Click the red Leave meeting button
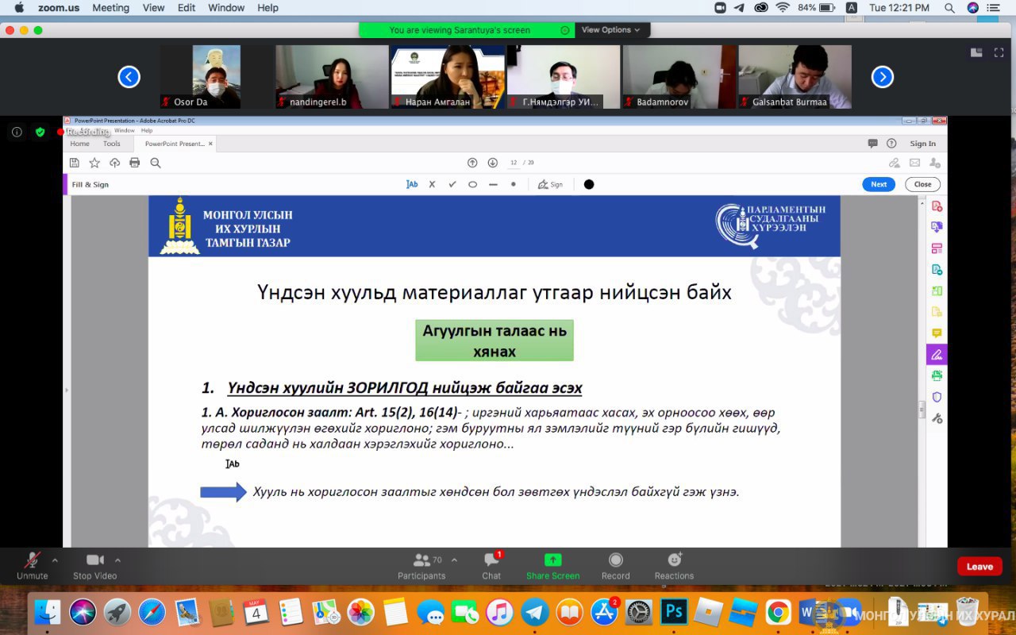Viewport: 1016px width, 635px height. [979, 566]
